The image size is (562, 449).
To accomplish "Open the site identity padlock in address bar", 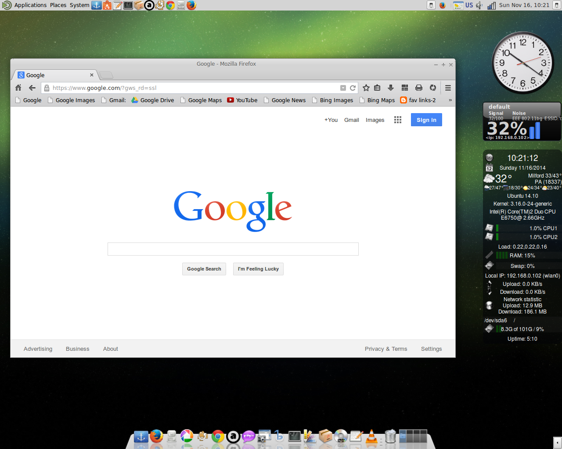I will click(x=47, y=88).
